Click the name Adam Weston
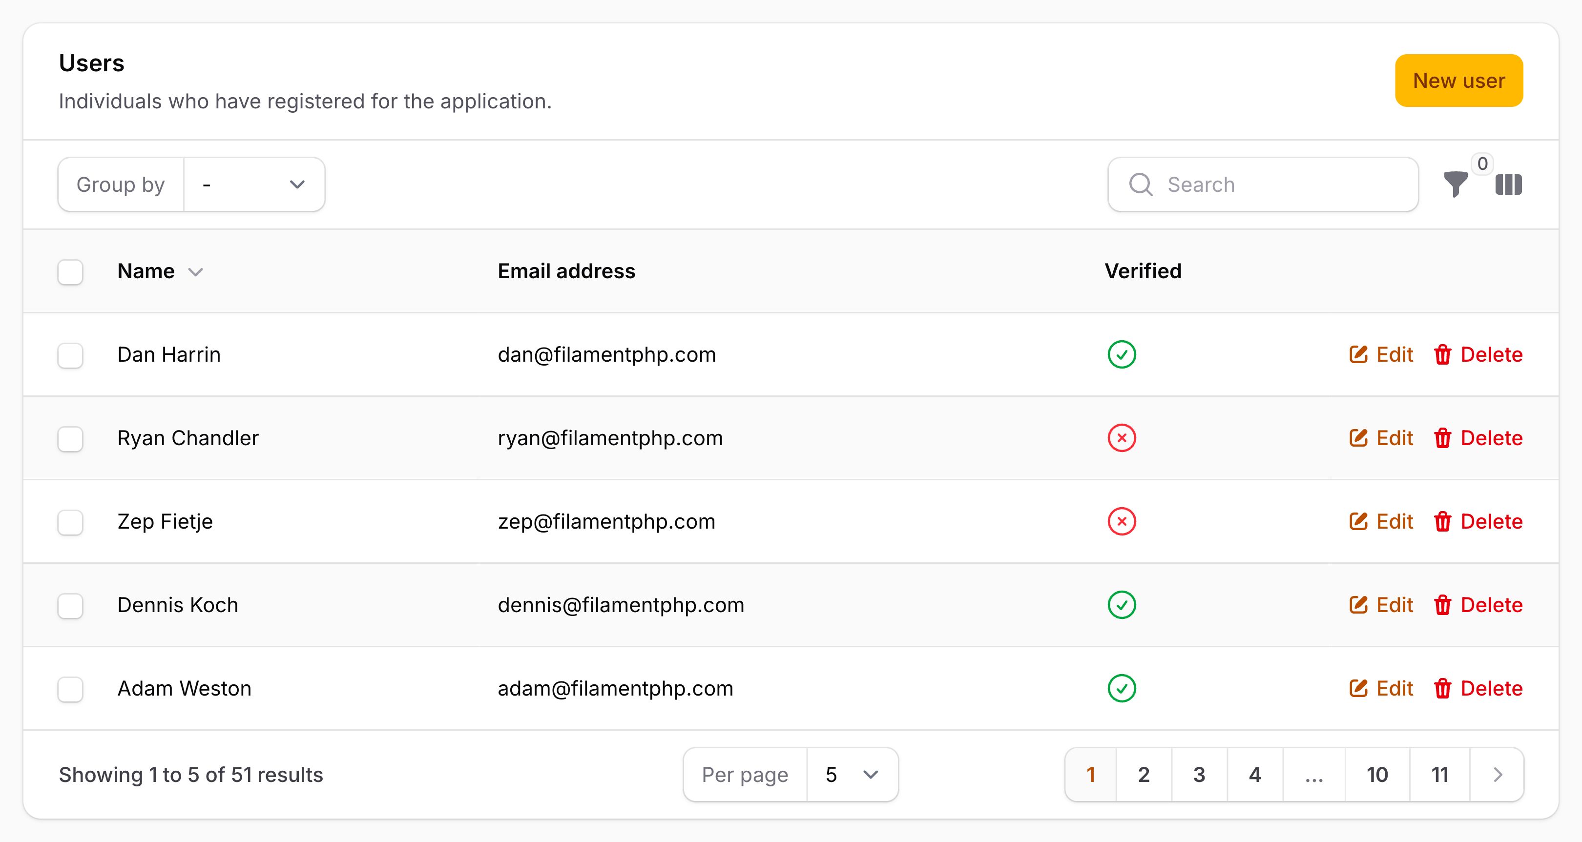 coord(184,688)
